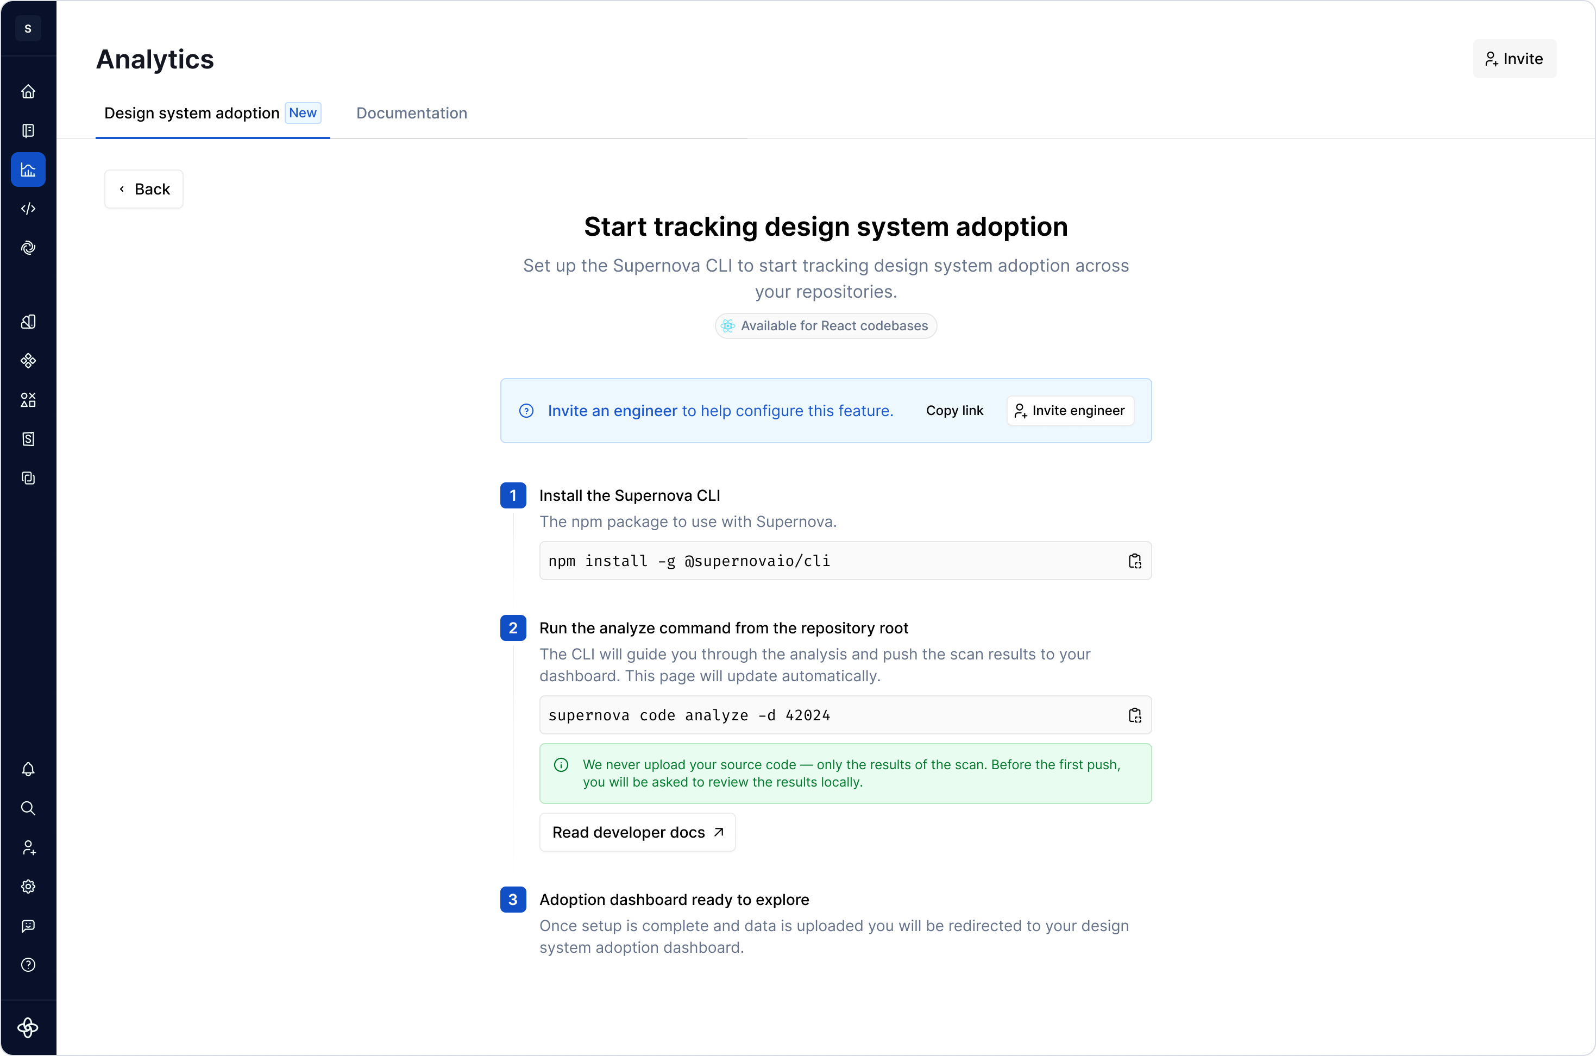Click "Run the analyze command from the repository root"

pyautogui.click(x=724, y=628)
